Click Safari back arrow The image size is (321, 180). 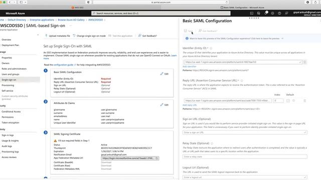pyautogui.click(x=10, y=2)
